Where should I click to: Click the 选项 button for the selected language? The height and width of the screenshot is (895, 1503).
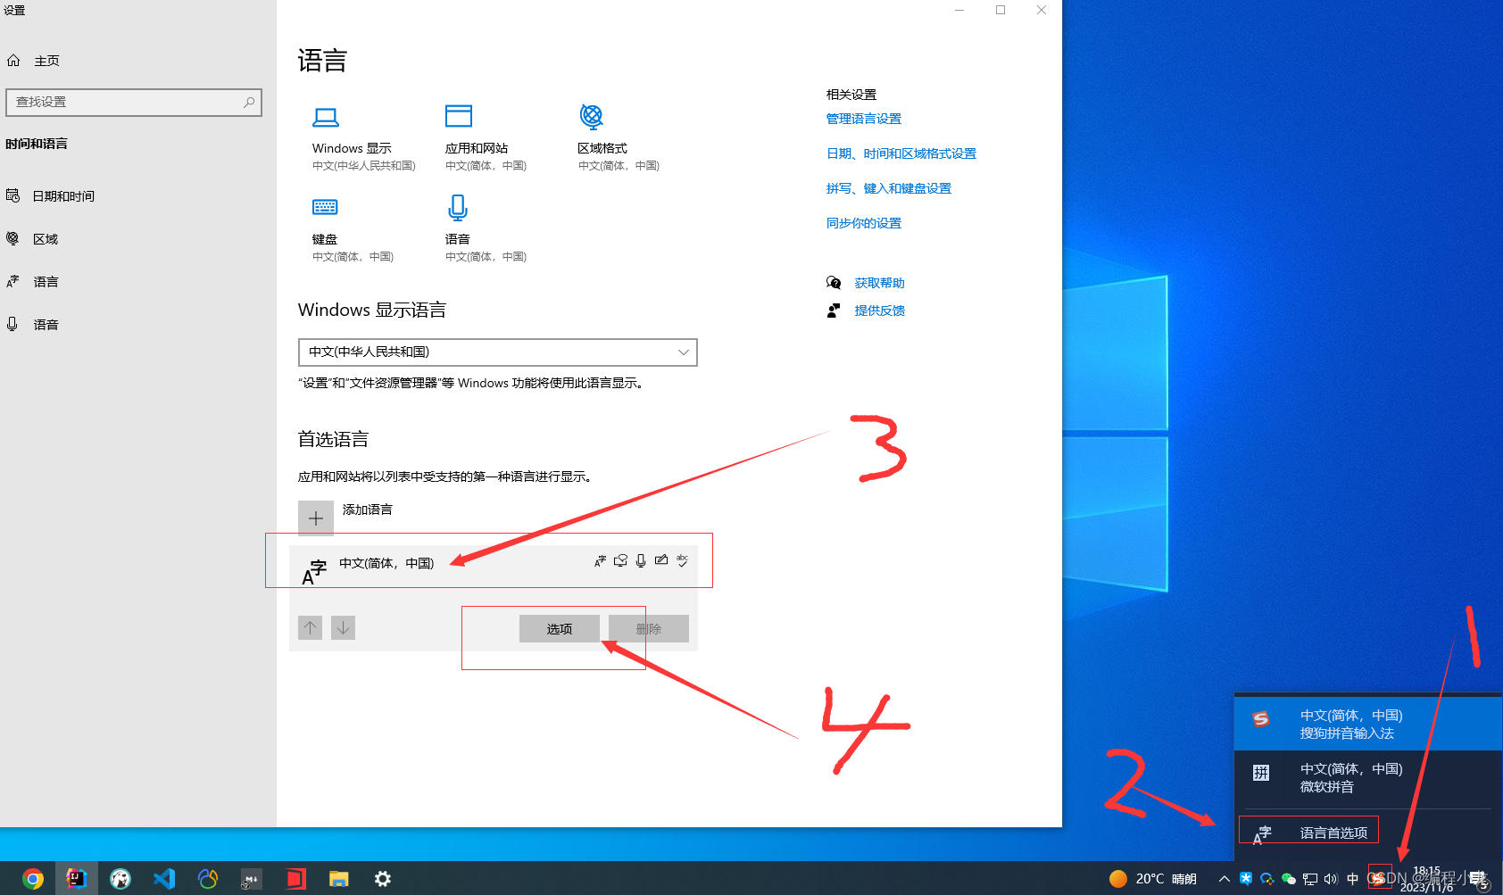click(559, 628)
